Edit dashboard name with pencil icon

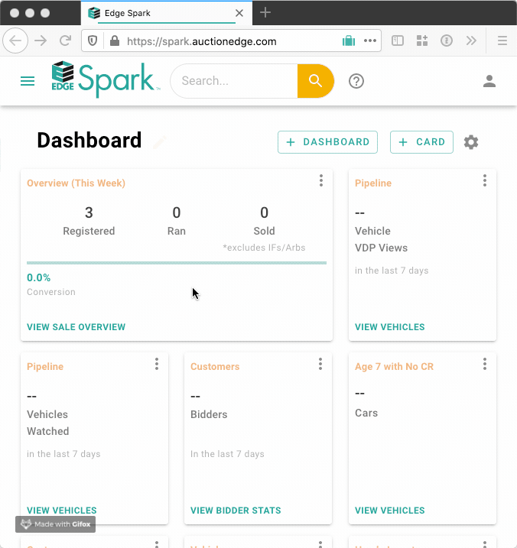tap(160, 142)
